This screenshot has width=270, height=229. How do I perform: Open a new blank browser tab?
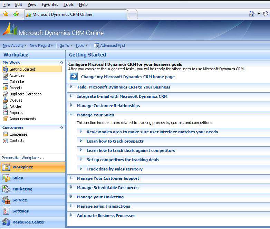pyautogui.click(x=132, y=14)
